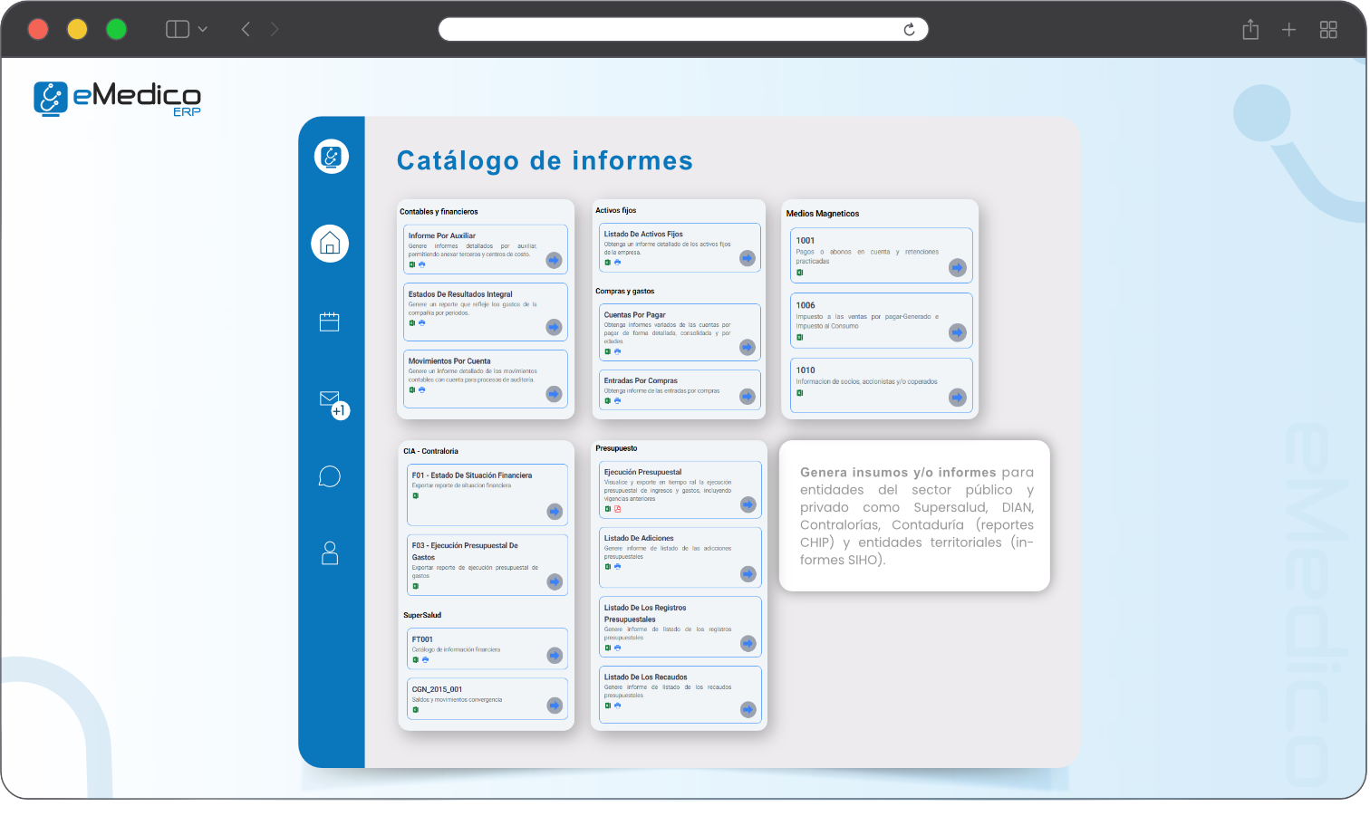Viewport: 1370px width, 816px height.
Task: Click the 'Presupuesto' heading
Action: [616, 448]
